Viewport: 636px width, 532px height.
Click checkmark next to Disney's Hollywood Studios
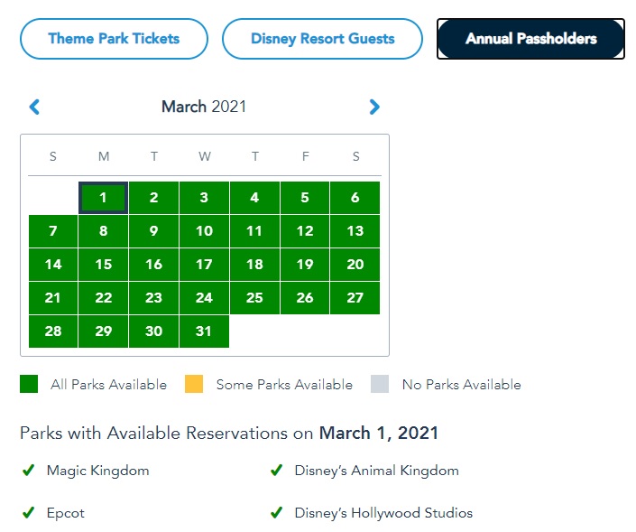[x=277, y=512]
